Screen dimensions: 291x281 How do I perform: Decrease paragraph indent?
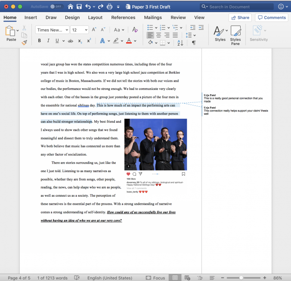pos(193,28)
